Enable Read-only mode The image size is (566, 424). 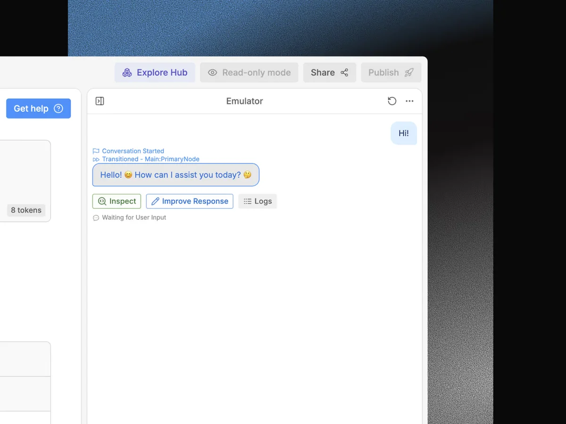click(249, 73)
